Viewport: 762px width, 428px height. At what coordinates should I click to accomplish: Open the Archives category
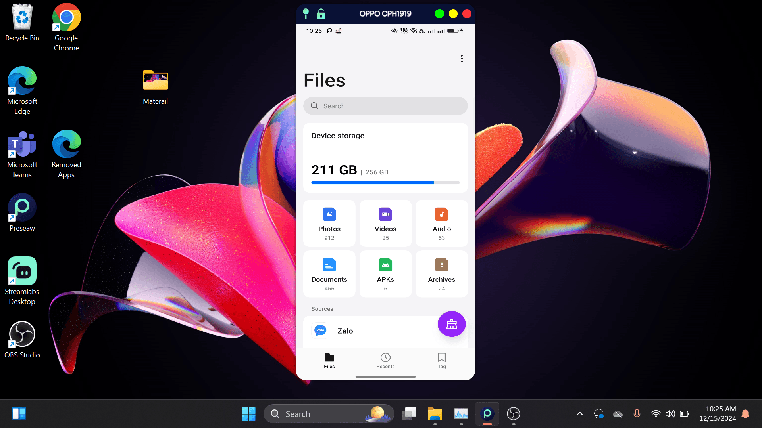tap(442, 274)
